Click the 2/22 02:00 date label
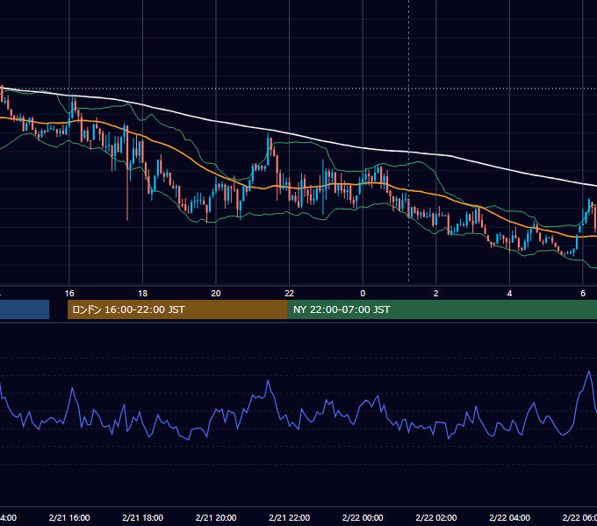 436,517
